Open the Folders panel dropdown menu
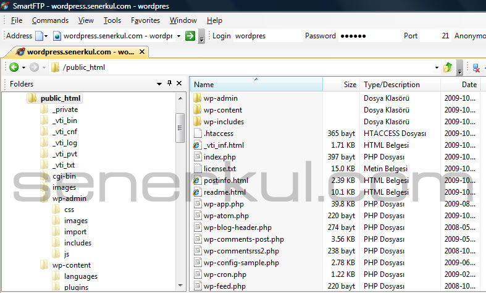The image size is (486, 293). [x=159, y=84]
